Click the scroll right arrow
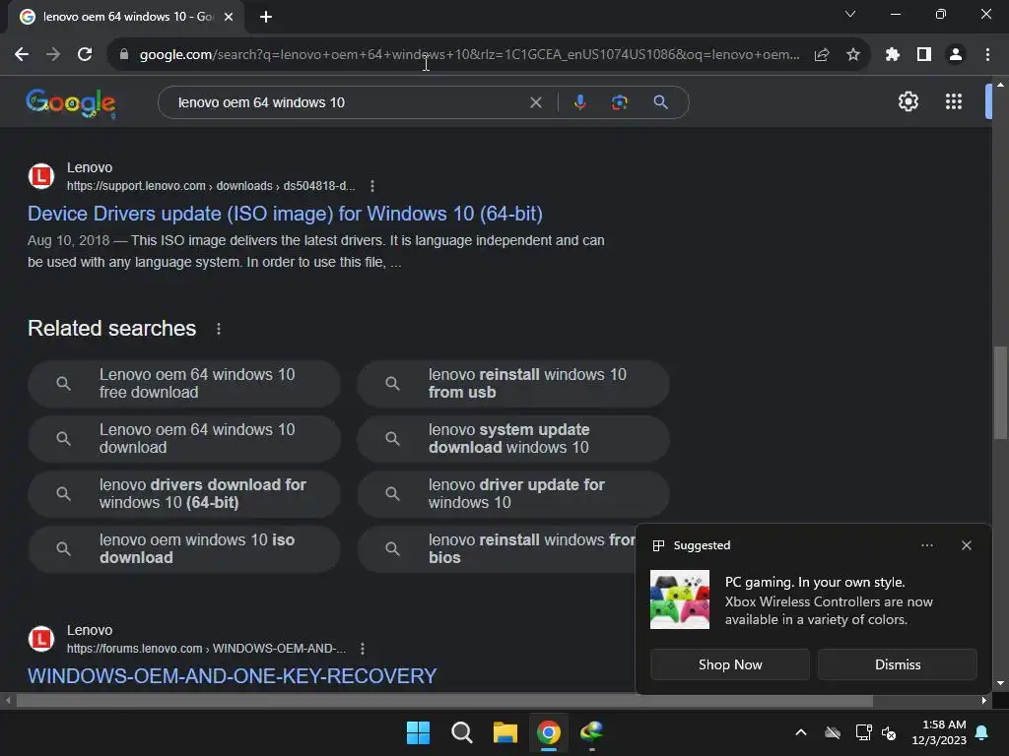The width and height of the screenshot is (1009, 756). (x=984, y=701)
